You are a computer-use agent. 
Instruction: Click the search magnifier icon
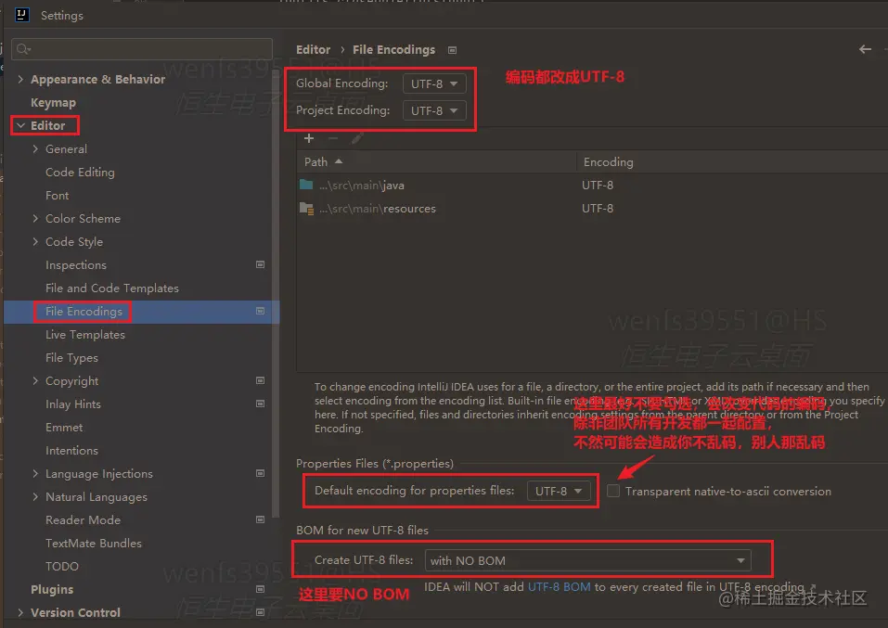coord(23,49)
